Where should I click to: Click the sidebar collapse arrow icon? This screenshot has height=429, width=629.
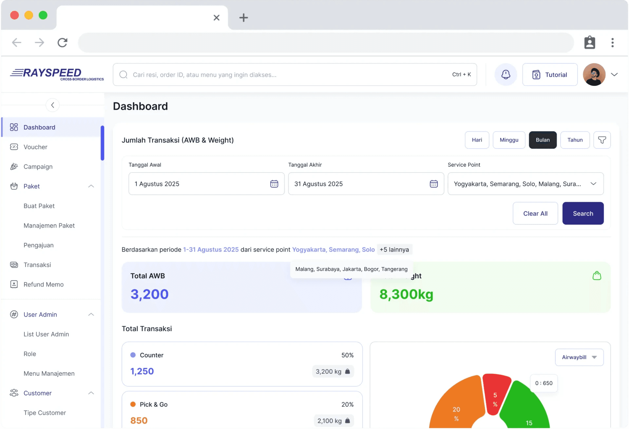point(52,105)
